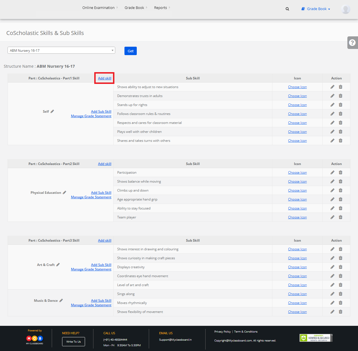Manage Grade Statement for Music & Dance

tap(91, 305)
